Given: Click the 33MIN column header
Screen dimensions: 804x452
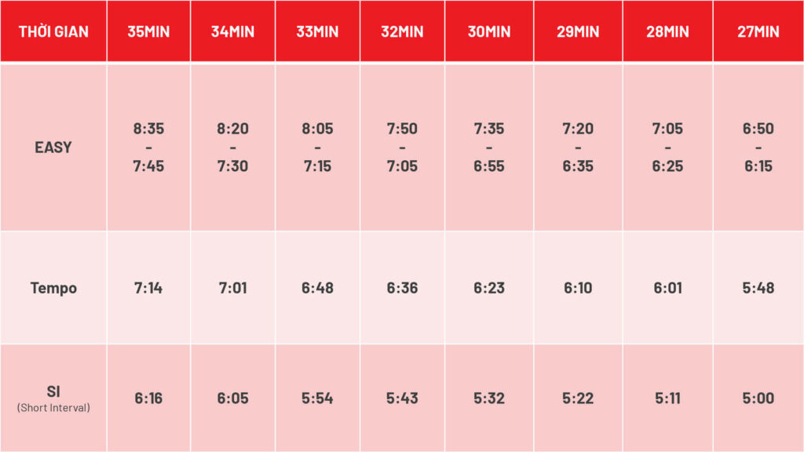Looking at the screenshot, I should click(317, 31).
